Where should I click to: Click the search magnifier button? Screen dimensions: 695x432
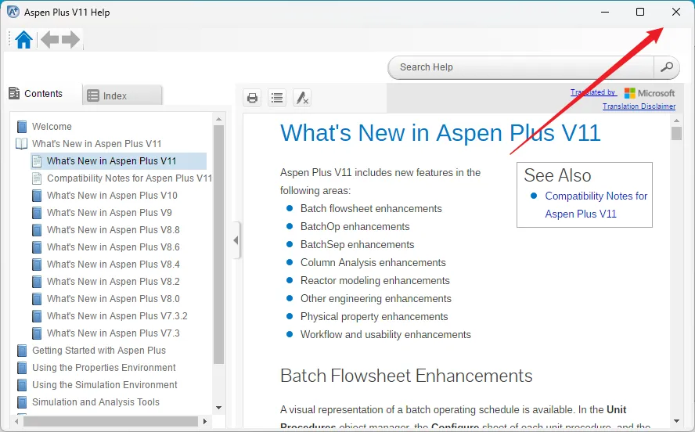(666, 67)
